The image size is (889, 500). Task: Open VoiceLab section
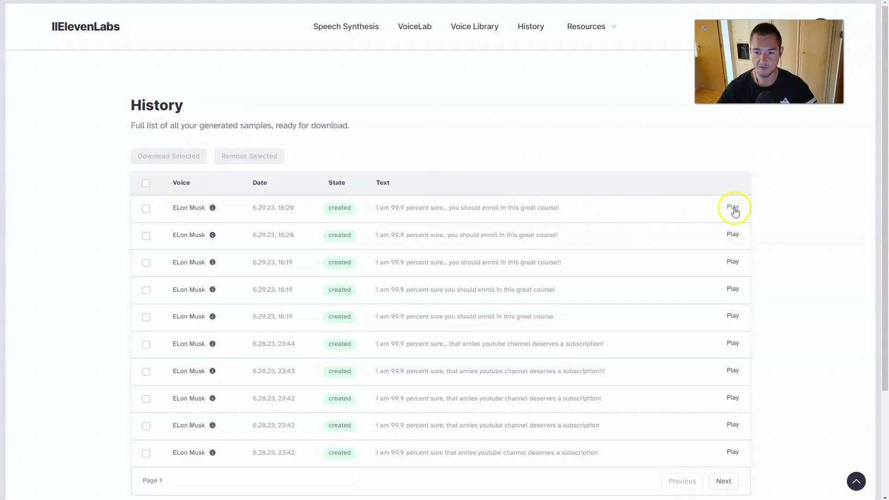(x=414, y=26)
